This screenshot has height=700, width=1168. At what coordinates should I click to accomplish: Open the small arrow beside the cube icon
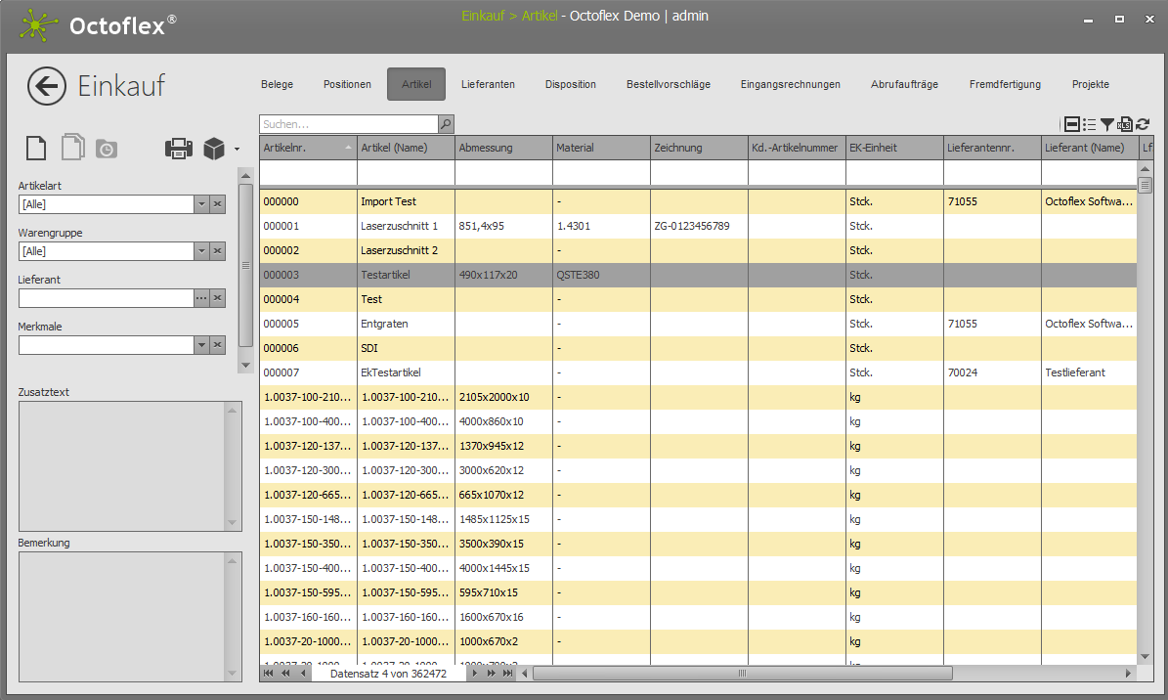(x=237, y=150)
